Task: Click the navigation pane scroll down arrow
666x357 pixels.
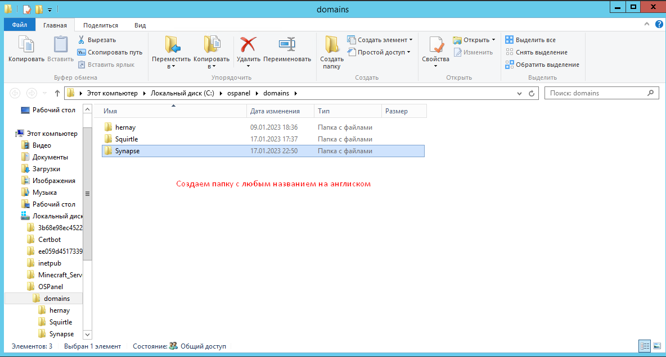Action: [x=88, y=335]
